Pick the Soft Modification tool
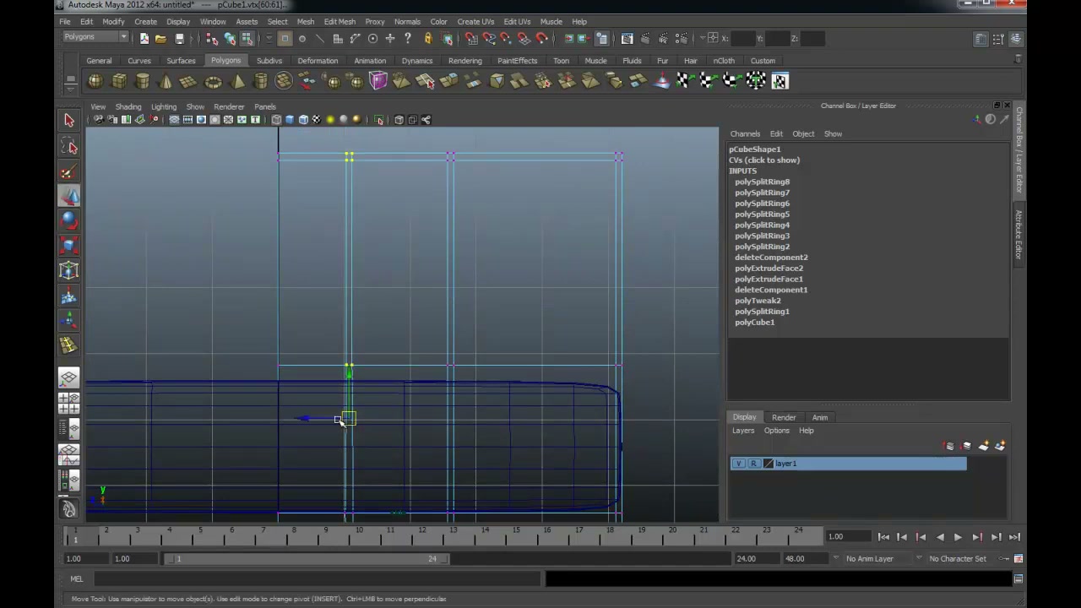Screen dimensions: 1081x608 pyautogui.click(x=69, y=296)
